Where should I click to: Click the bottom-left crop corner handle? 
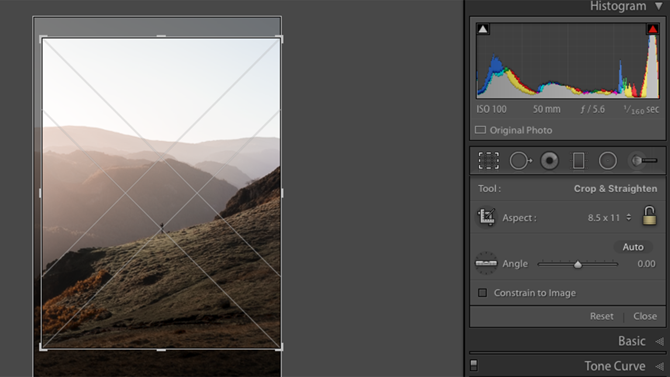pos(43,347)
